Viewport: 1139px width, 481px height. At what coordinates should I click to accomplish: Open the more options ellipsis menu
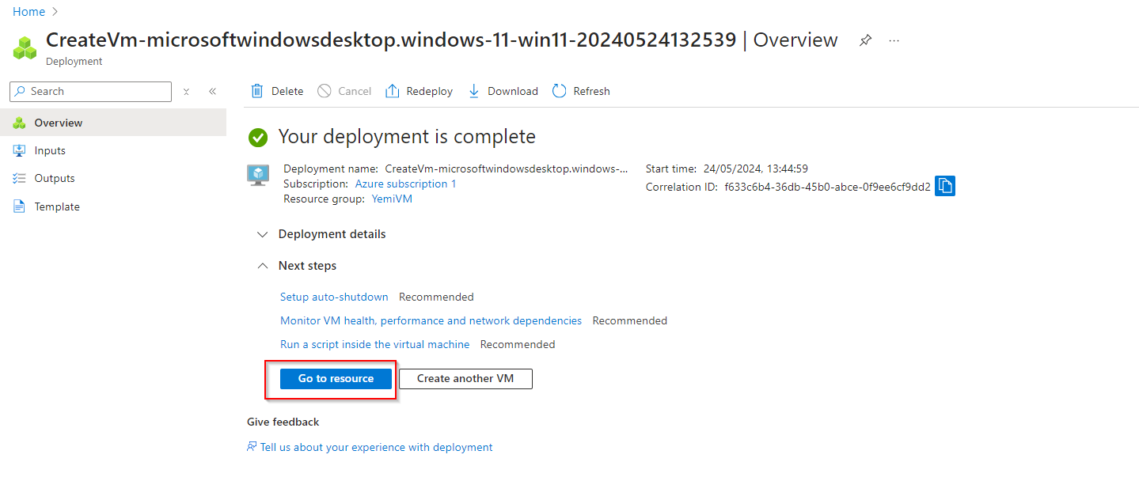(894, 40)
